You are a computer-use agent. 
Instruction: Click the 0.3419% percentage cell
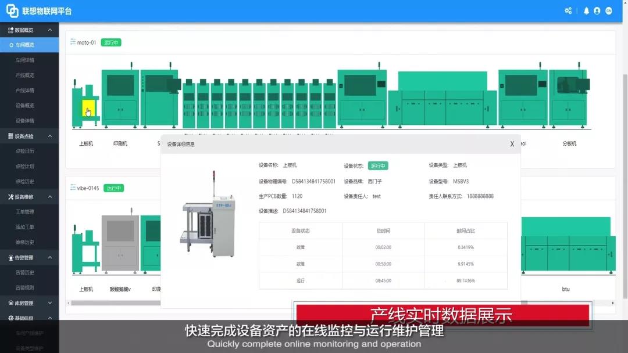coord(466,247)
